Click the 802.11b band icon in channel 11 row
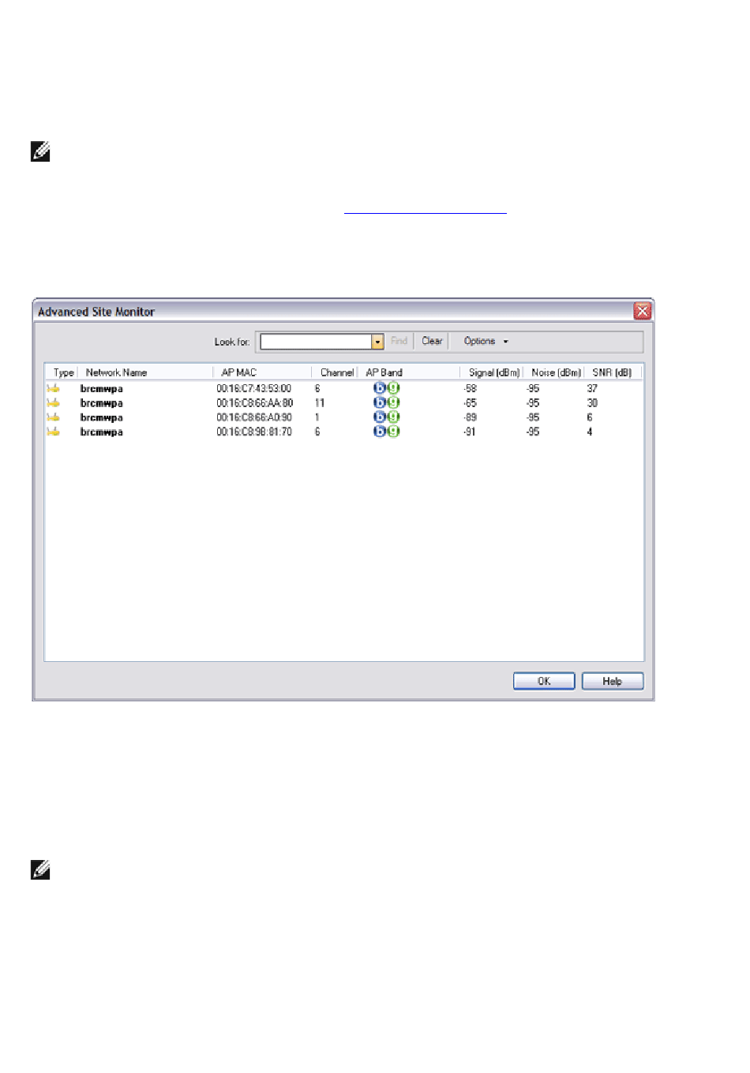Screen dimensions: 750x1073 coord(380,403)
